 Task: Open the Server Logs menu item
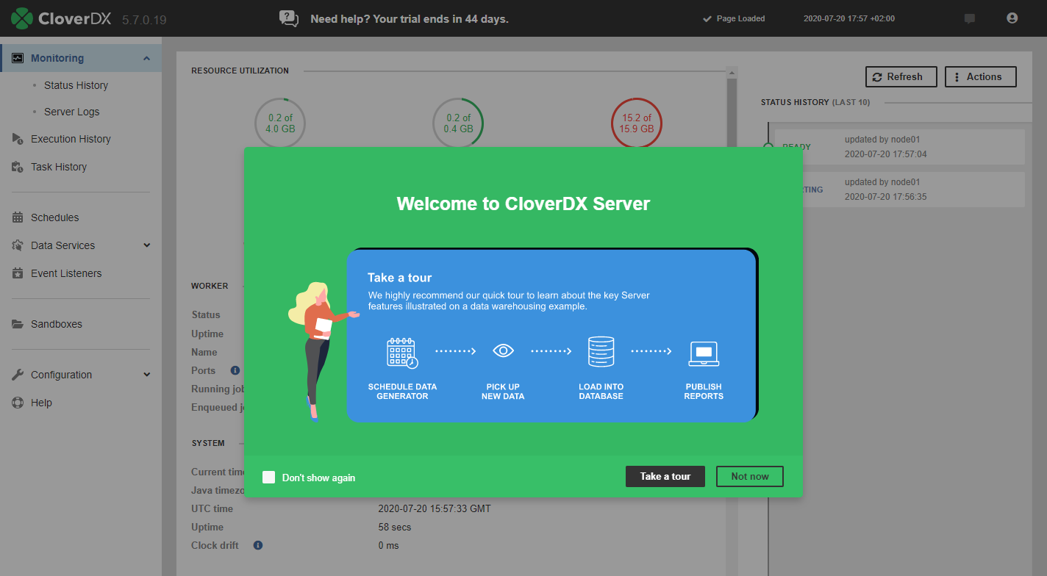[x=71, y=112]
